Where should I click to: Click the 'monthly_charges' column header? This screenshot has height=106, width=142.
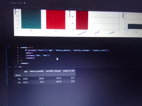pyautogui.click(x=53, y=71)
